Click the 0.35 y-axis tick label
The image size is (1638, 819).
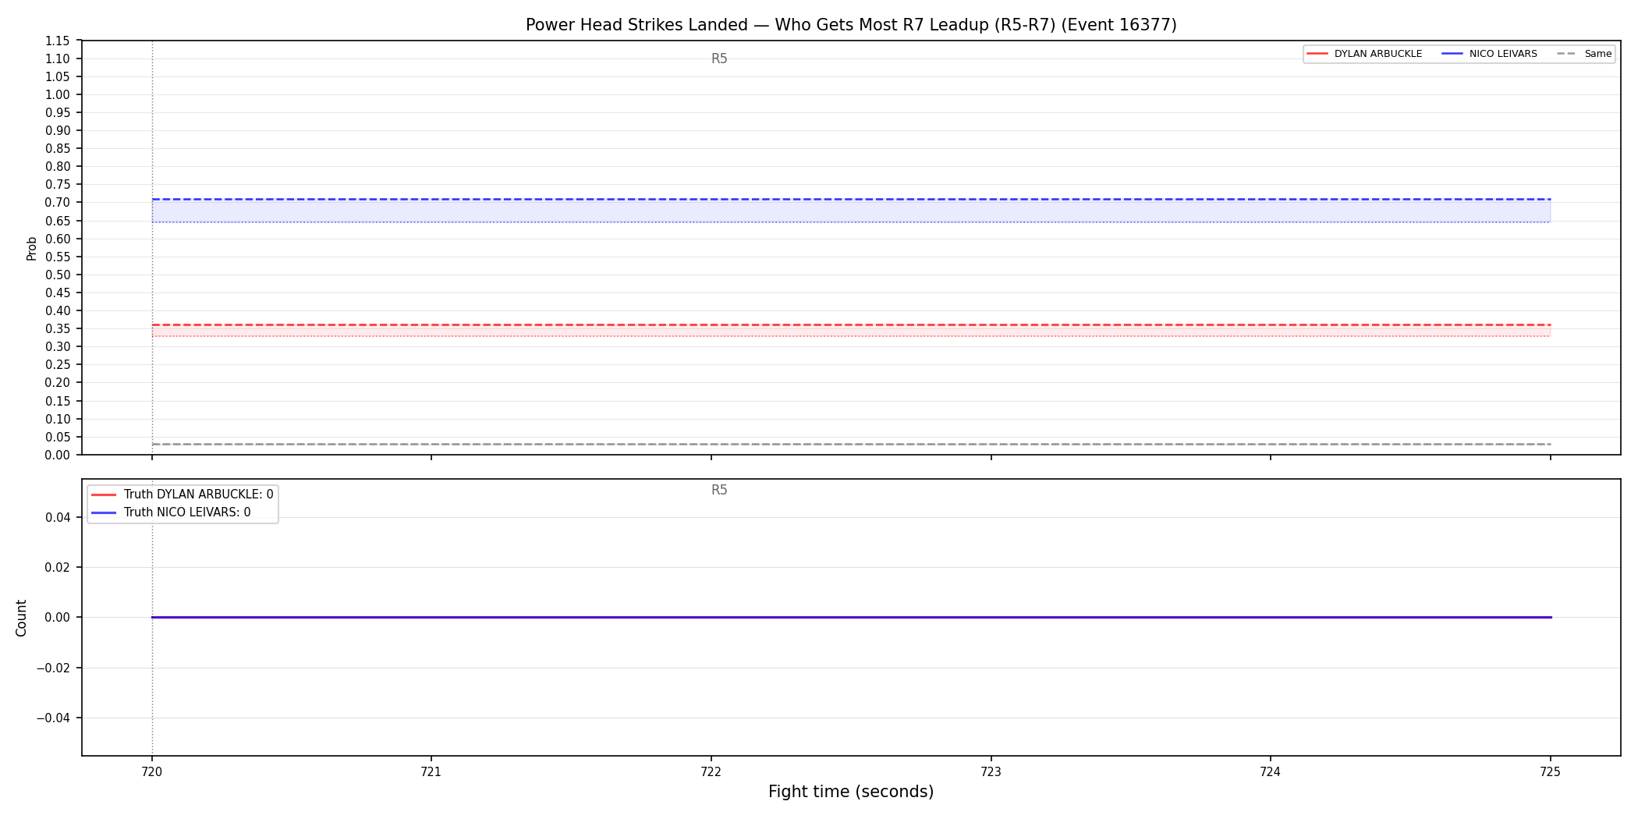click(58, 329)
